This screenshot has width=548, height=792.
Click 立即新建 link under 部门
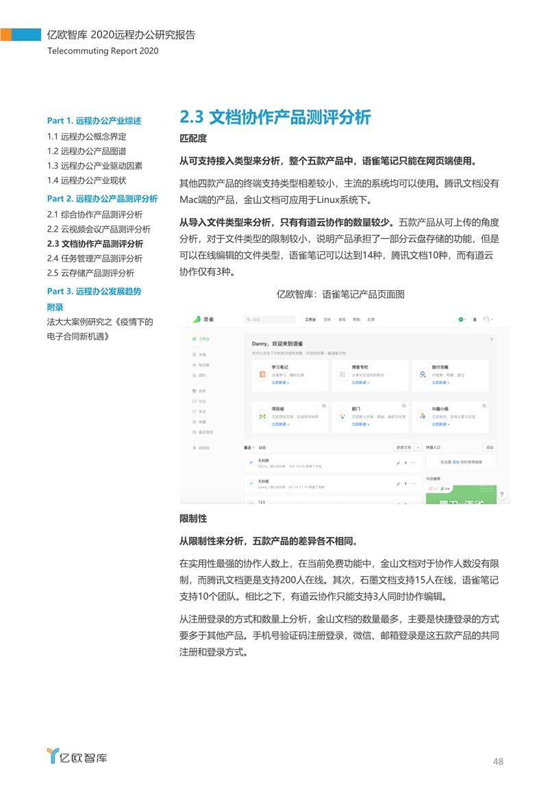click(x=361, y=424)
